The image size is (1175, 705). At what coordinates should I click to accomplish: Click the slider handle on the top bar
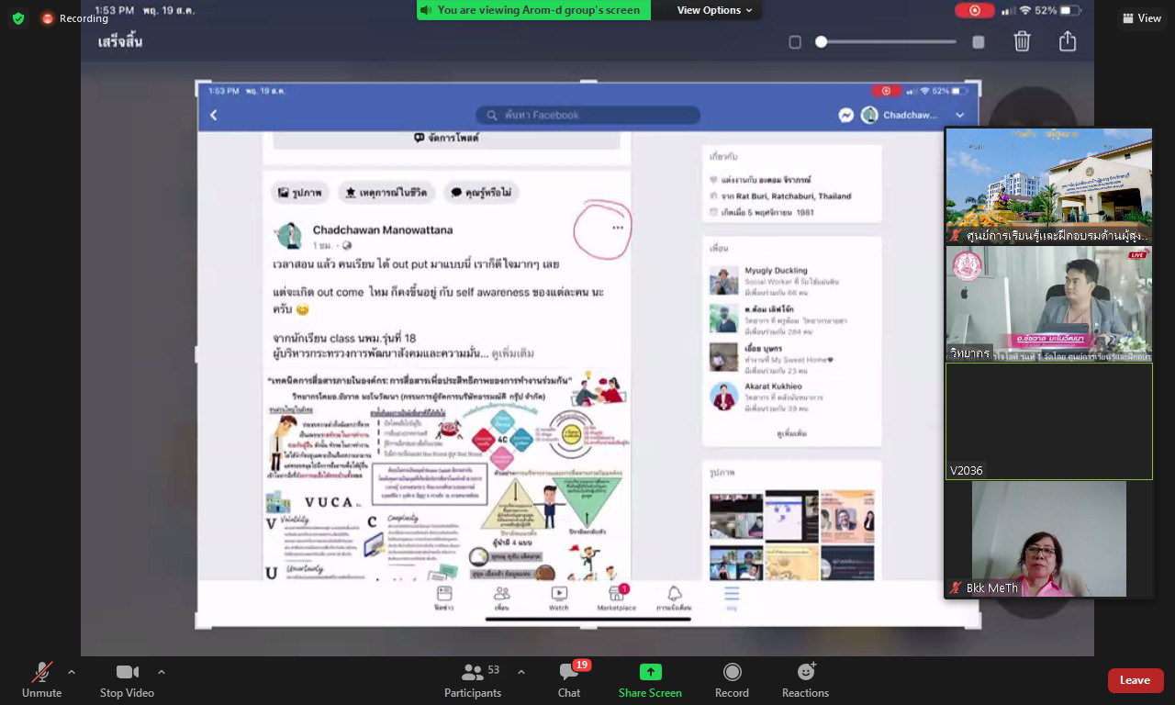[x=822, y=41]
